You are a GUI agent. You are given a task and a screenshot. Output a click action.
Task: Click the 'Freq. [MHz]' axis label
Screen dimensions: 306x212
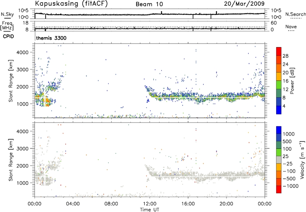[7, 26]
